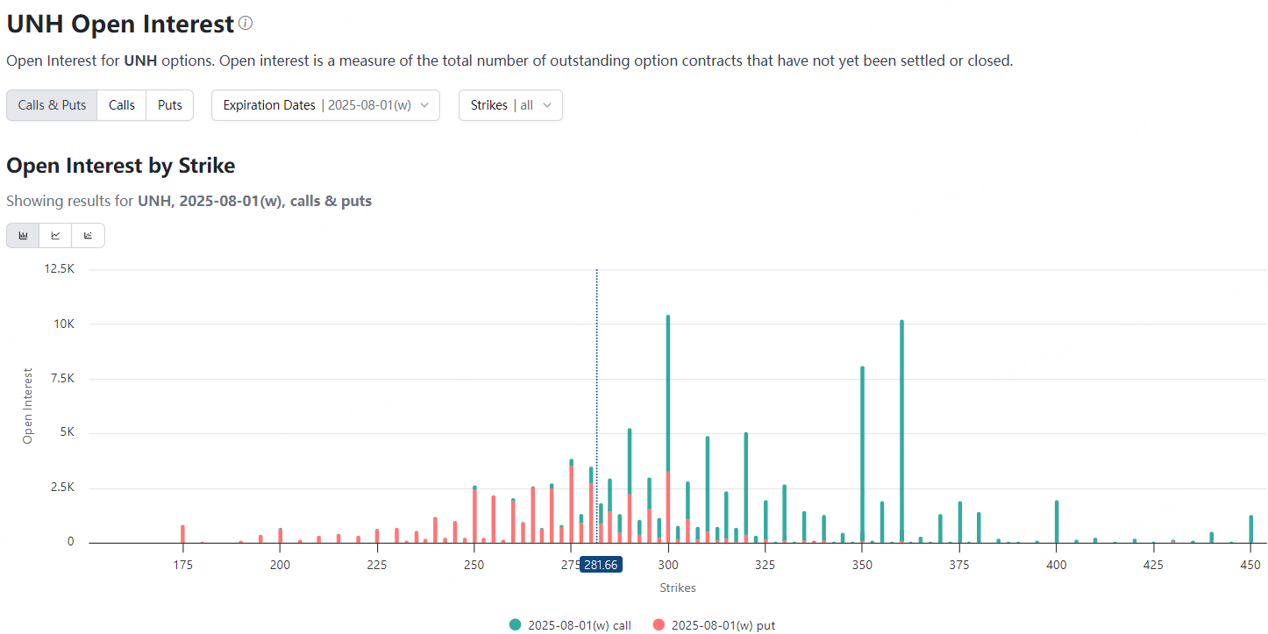The width and height of the screenshot is (1268, 634).
Task: Open the Expiration Dates dropdown
Action: click(x=325, y=105)
